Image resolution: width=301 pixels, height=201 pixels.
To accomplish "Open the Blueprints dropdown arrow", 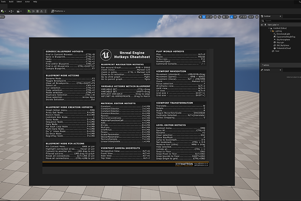I will coord(13,11).
